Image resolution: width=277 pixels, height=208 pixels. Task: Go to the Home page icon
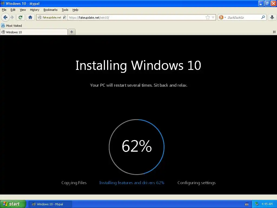pos(30,17)
